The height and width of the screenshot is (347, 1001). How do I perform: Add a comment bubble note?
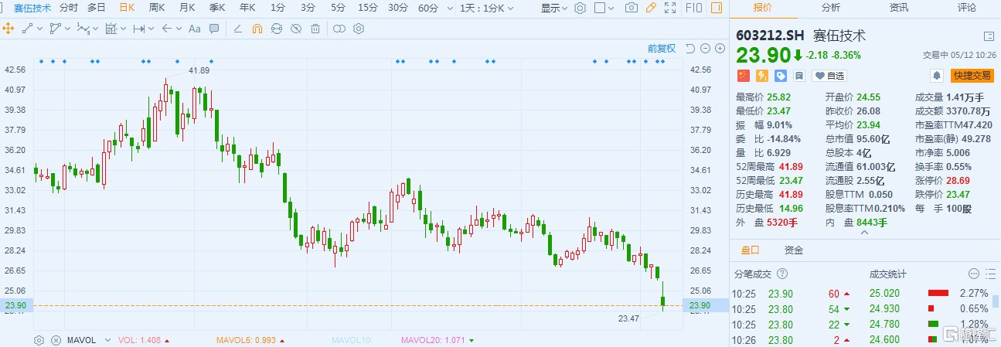pos(214,29)
